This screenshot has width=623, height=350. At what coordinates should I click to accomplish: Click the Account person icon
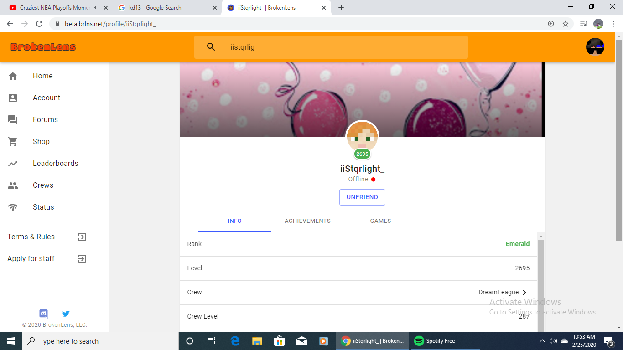pos(13,98)
